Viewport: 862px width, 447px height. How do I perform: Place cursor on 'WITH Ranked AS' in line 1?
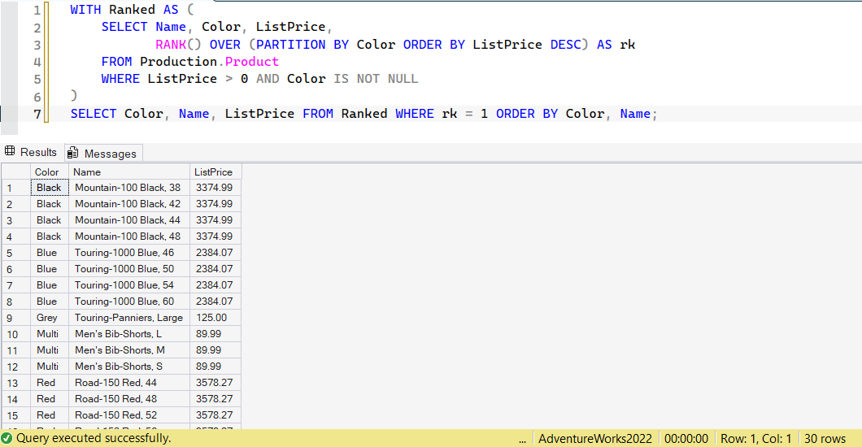pyautogui.click(x=124, y=10)
